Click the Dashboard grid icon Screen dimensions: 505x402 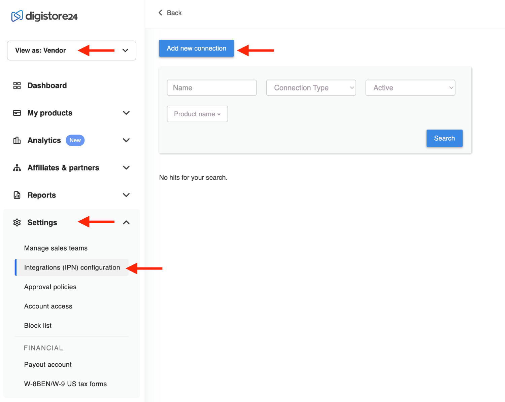point(17,85)
